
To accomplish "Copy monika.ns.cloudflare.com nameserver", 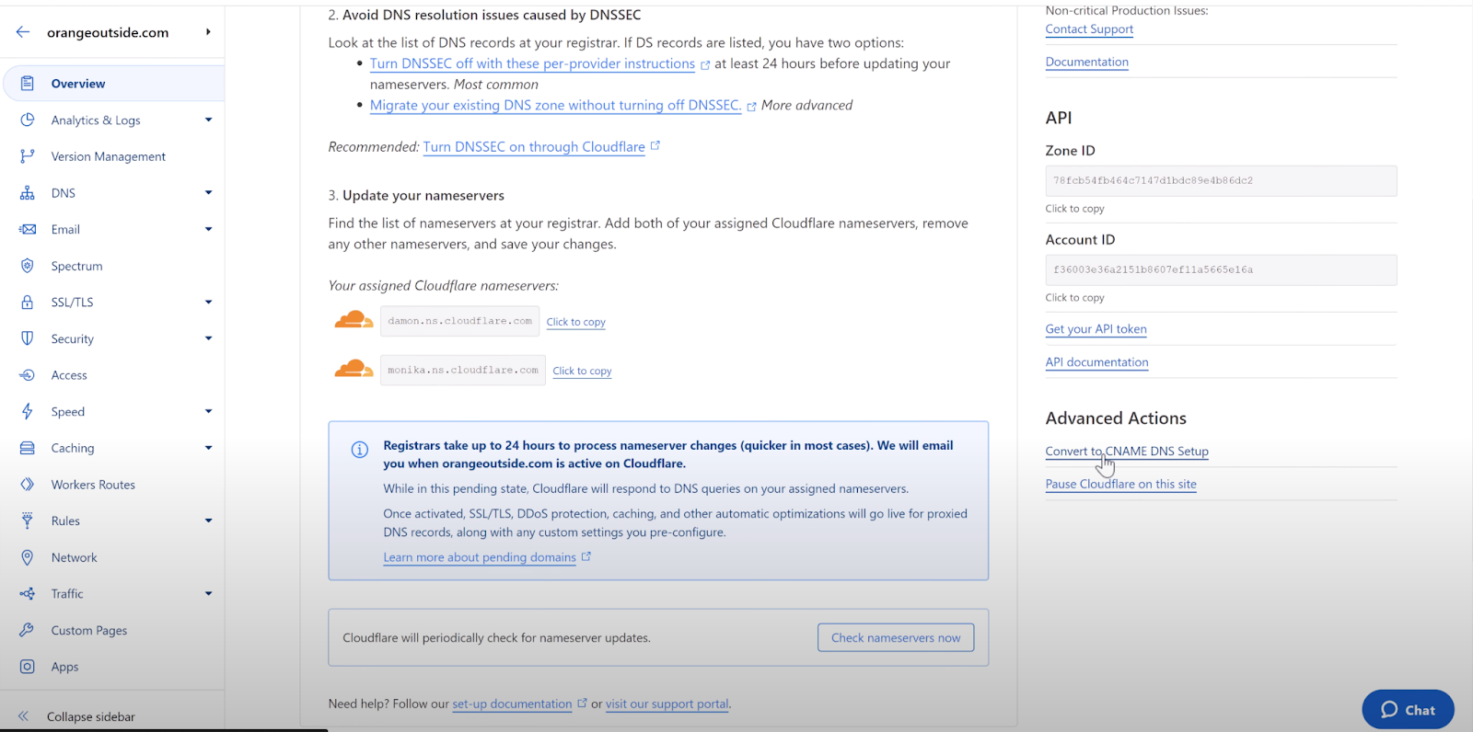I will point(582,371).
